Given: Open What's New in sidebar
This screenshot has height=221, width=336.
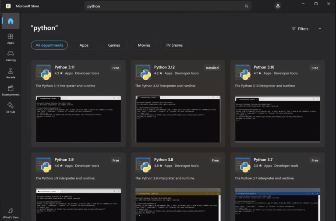Looking at the screenshot, I should [11, 213].
